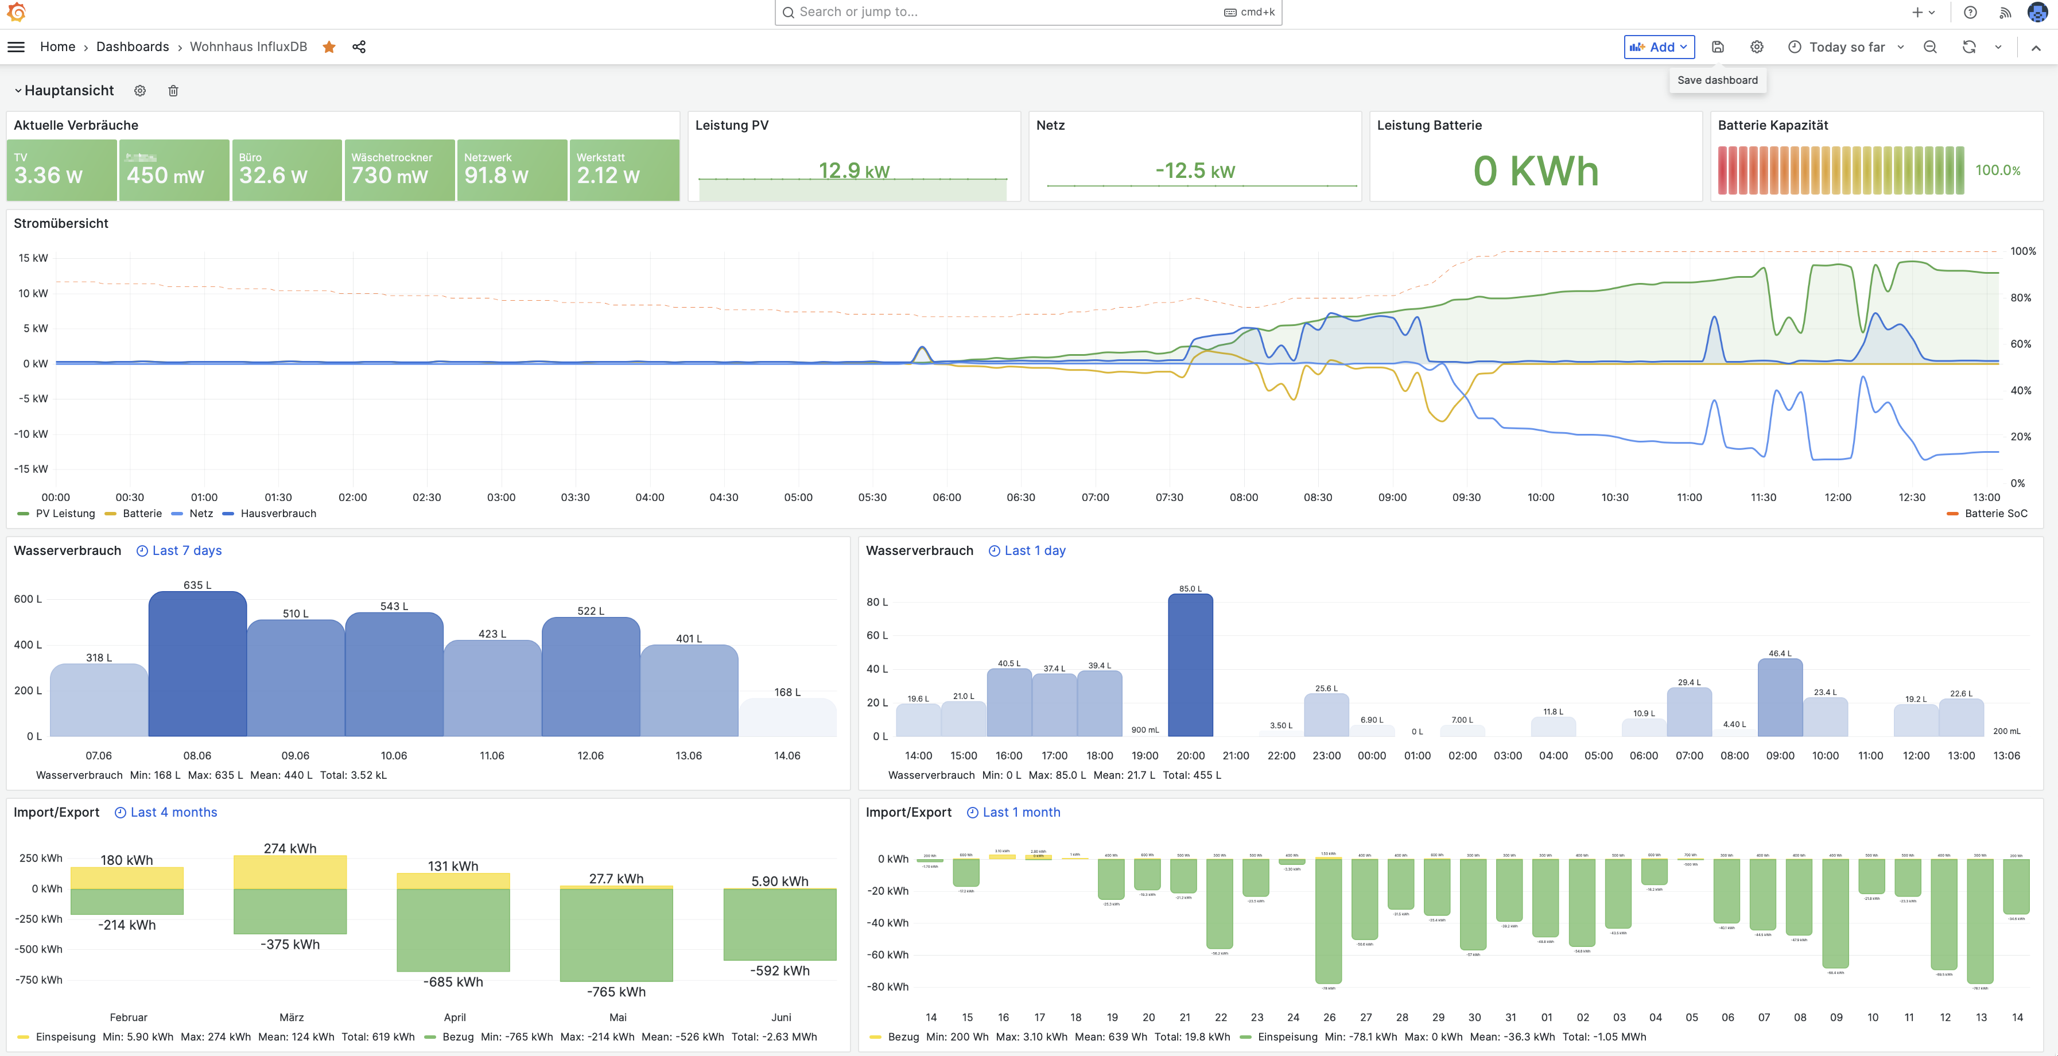
Task: Go to Home breadcrumb
Action: [57, 47]
